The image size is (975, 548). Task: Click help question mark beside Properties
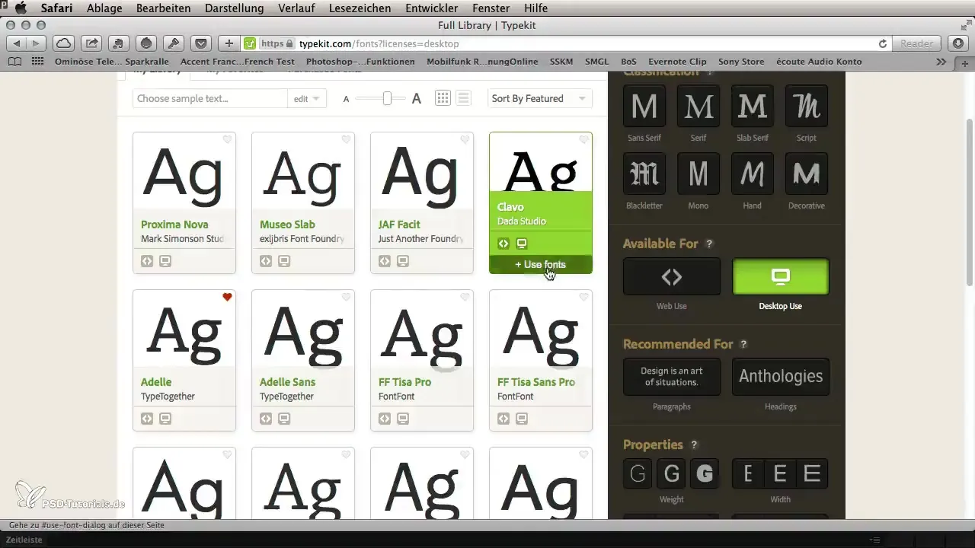694,444
